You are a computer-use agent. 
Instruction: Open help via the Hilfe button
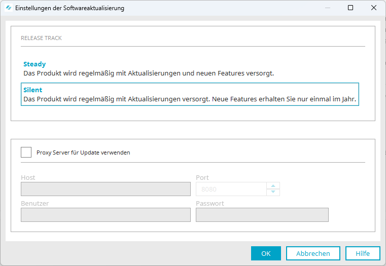[x=363, y=253]
